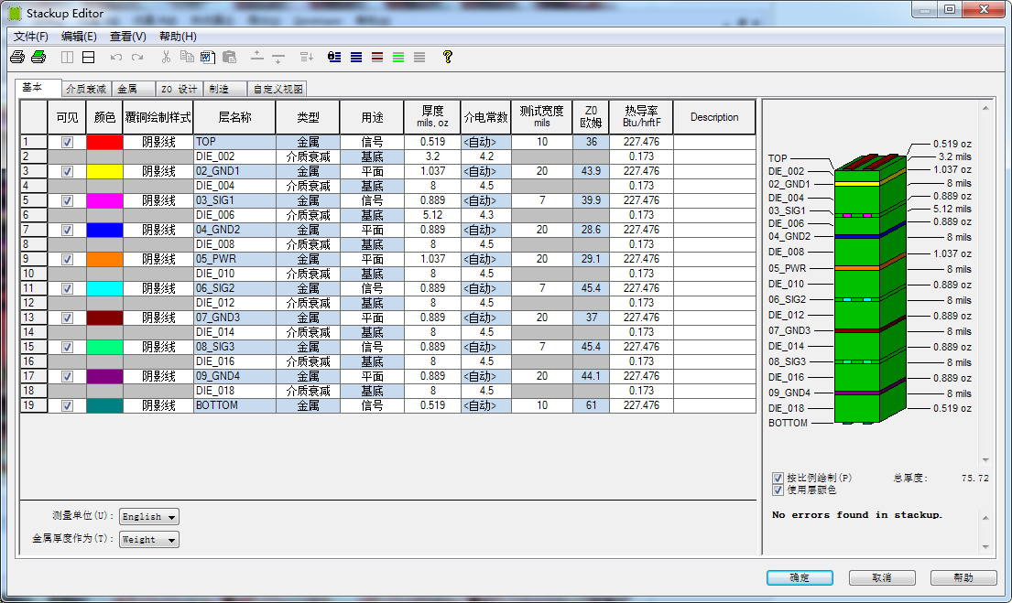This screenshot has width=1012, height=603.
Task: Click the blue lines toolbar icon
Action: coord(356,57)
